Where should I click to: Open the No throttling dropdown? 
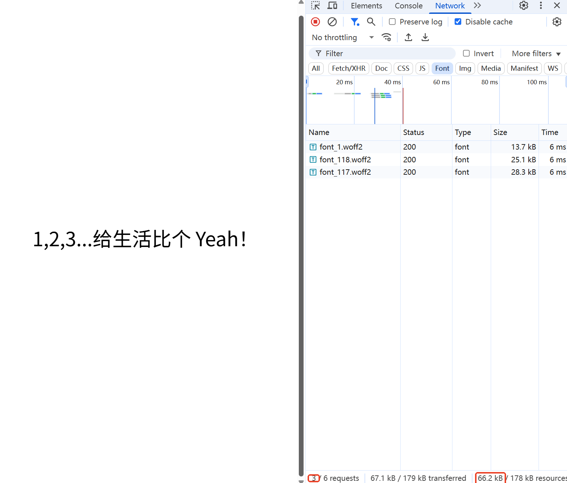(342, 37)
